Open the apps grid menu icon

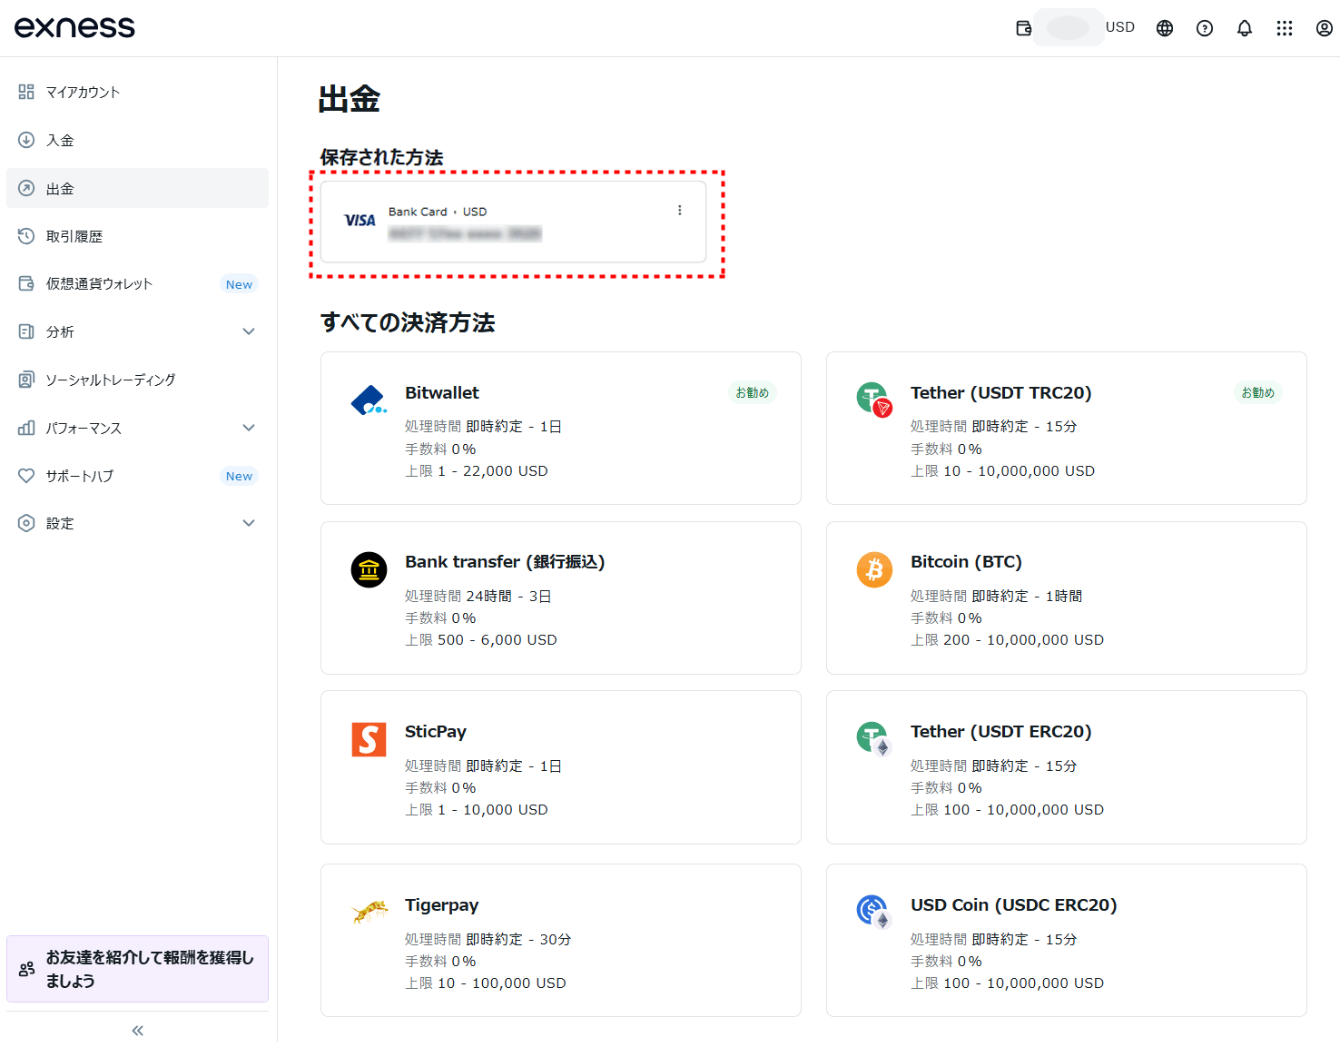pos(1285,28)
